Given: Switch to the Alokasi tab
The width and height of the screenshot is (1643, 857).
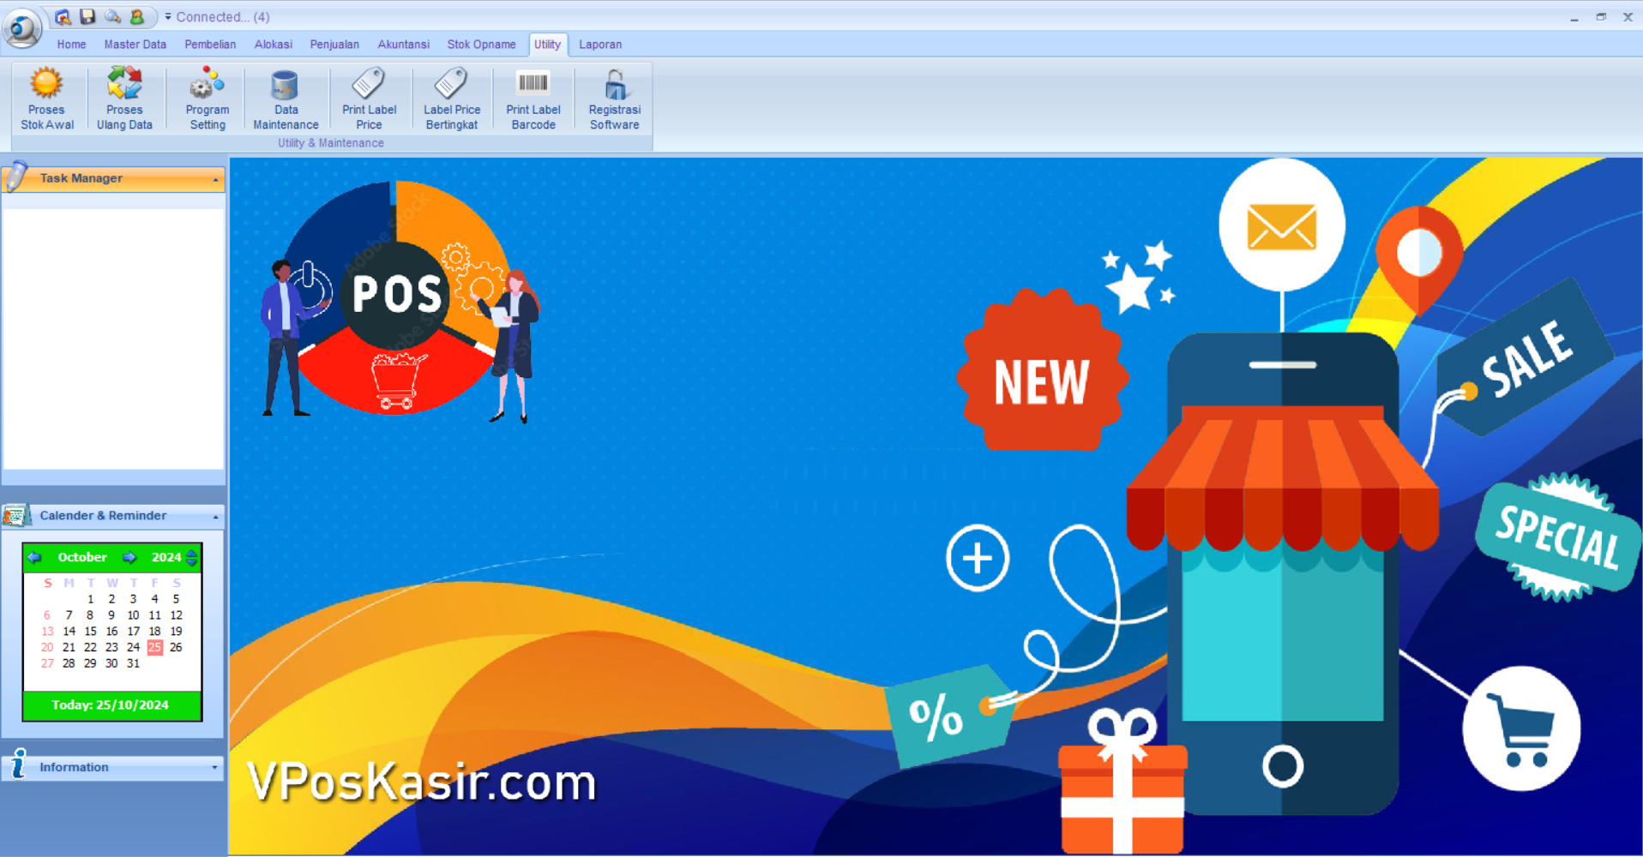Looking at the screenshot, I should tap(274, 45).
